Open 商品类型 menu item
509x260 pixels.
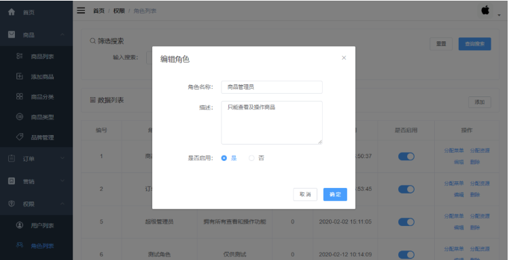[x=37, y=117]
